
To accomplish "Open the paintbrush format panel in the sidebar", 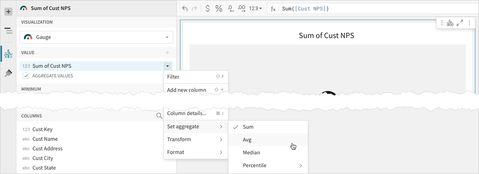I will click(x=8, y=73).
